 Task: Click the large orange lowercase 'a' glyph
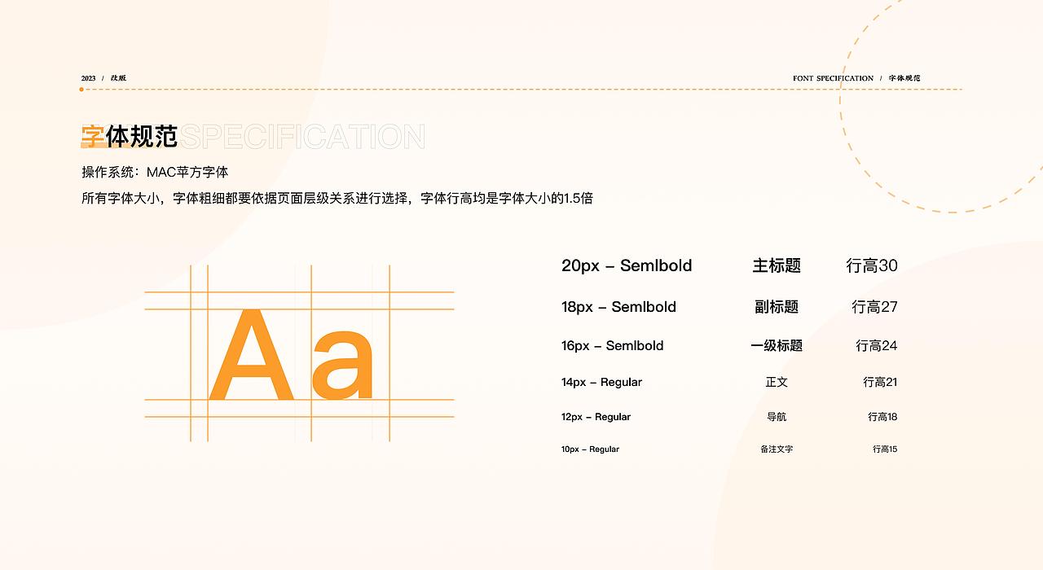point(343,366)
